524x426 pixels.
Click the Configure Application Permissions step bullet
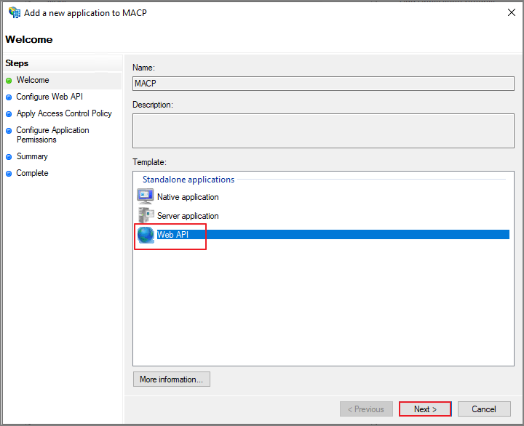point(9,131)
